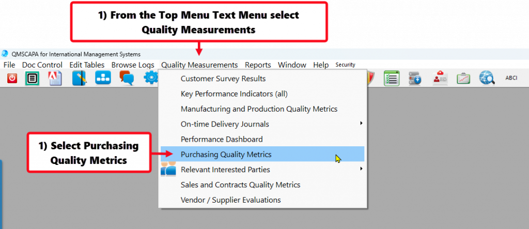Viewport: 529px width, 229px height.
Task: Open the Doc Control menu
Action: [x=42, y=65]
